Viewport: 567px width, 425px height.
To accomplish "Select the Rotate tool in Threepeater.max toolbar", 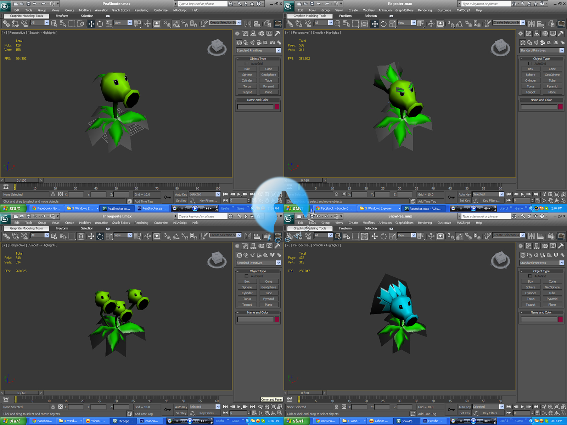I will [x=100, y=236].
